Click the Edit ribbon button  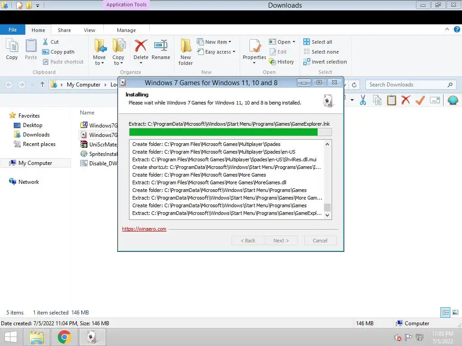(278, 52)
